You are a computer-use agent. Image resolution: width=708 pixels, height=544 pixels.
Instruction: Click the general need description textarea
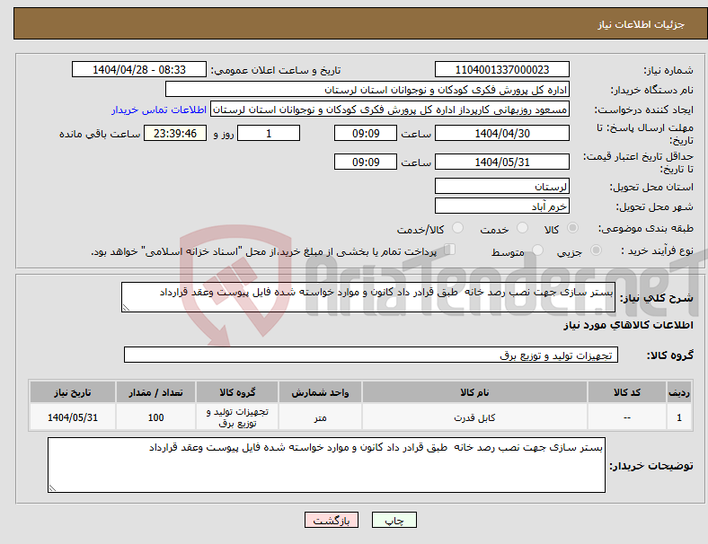(x=368, y=297)
